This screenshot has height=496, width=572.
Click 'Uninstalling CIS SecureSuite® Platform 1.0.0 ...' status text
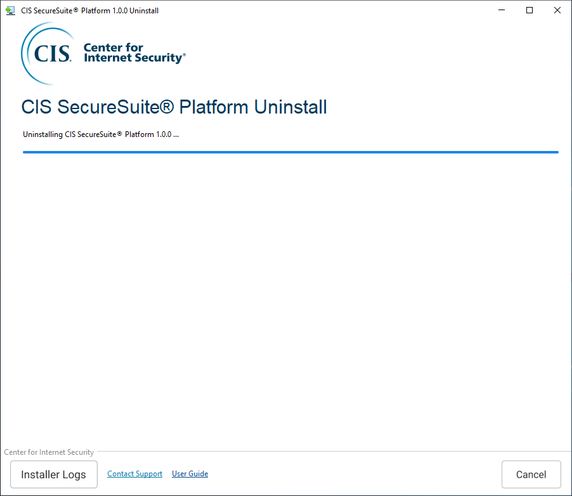[x=101, y=134]
